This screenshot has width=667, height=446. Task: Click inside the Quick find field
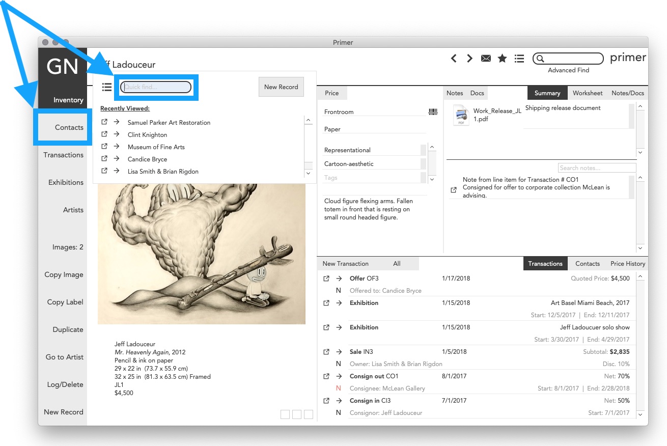pyautogui.click(x=156, y=87)
